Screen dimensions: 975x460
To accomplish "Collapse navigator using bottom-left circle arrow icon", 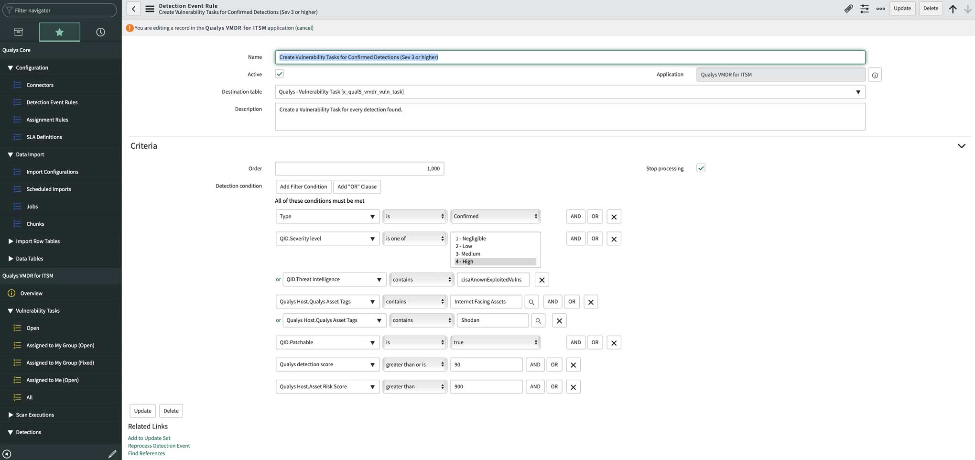I will tap(7, 454).
